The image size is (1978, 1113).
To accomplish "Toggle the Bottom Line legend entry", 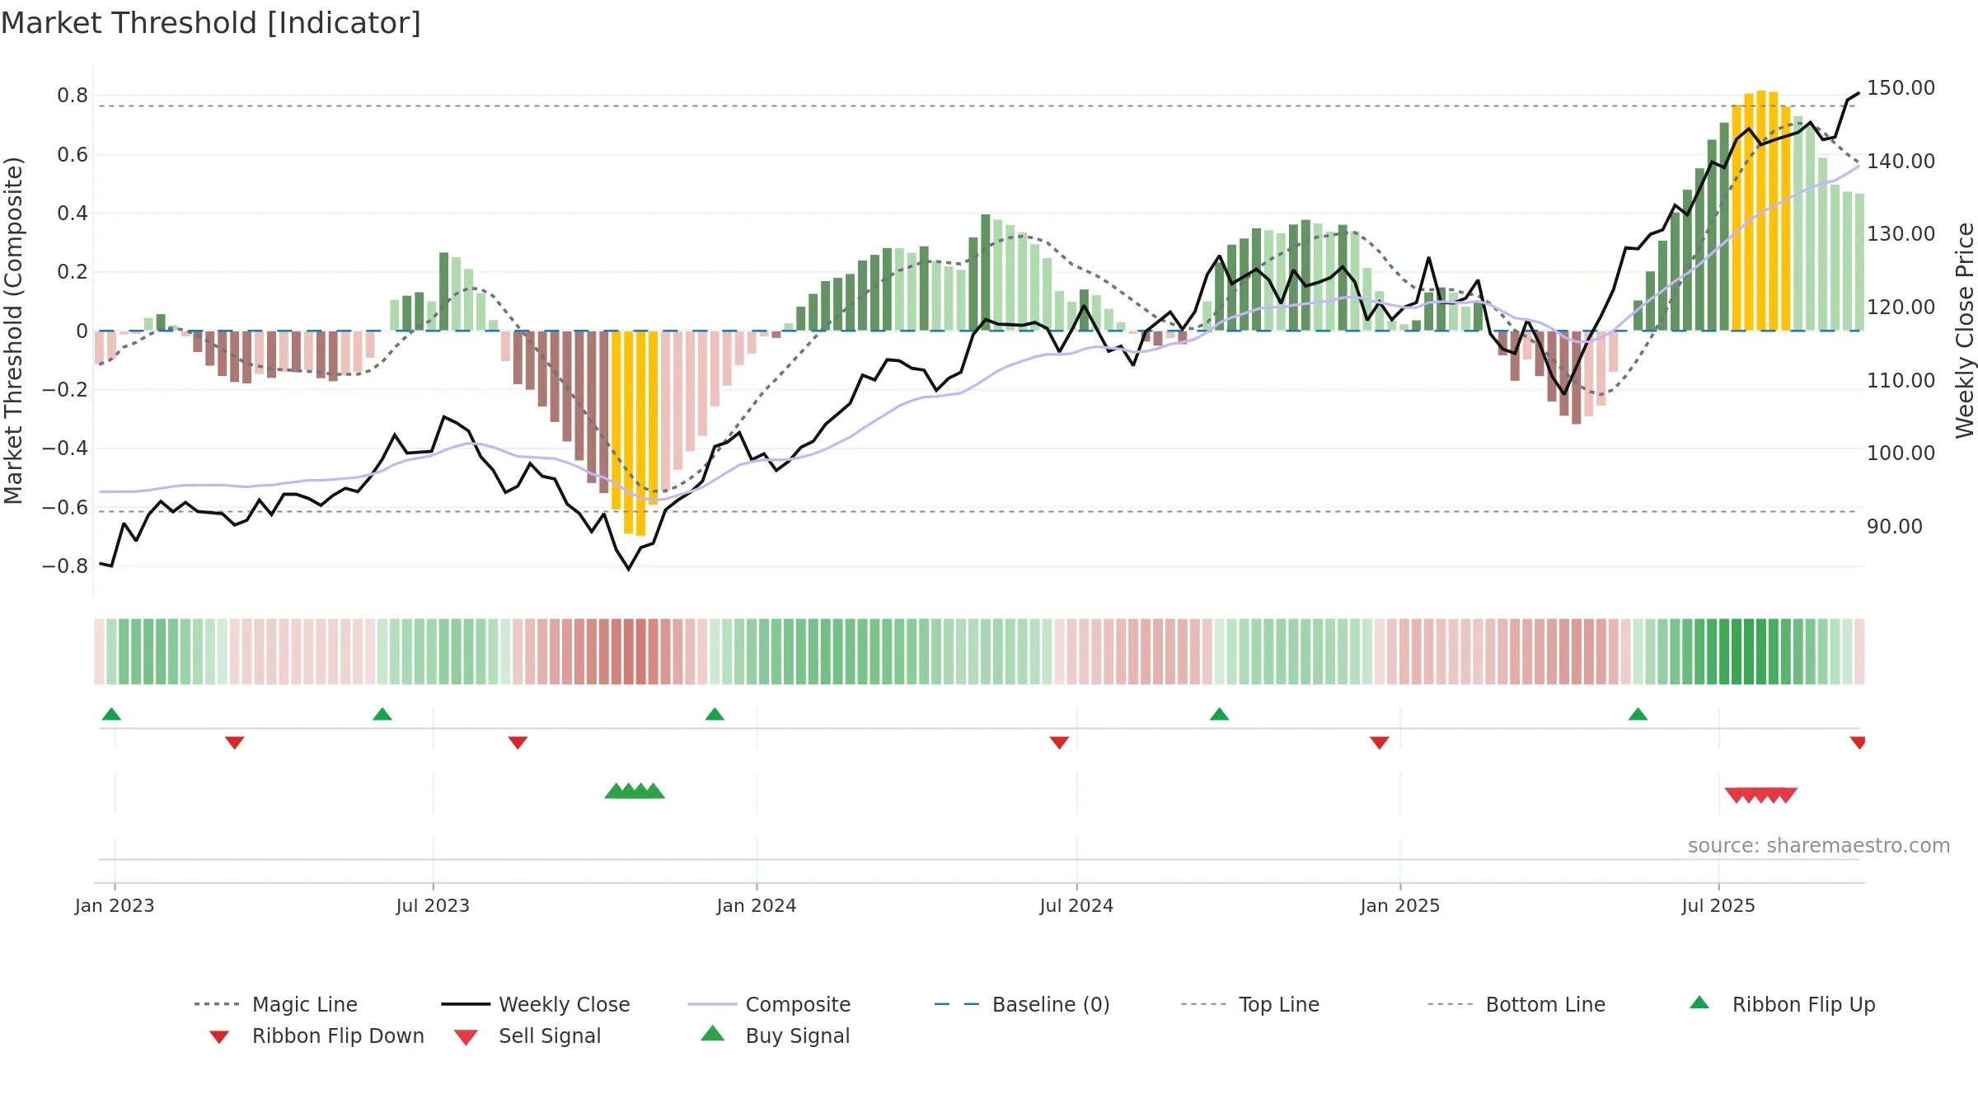I will [1516, 1004].
